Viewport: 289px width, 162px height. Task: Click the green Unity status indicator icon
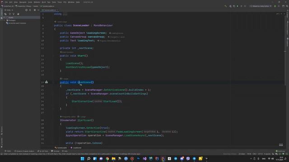click(275, 6)
